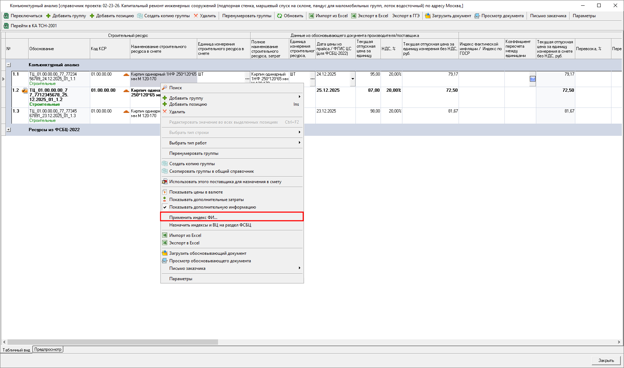Screen dimensions: 624x368
Task: Click Перенумеровать группы toolbar button
Action: tap(247, 16)
